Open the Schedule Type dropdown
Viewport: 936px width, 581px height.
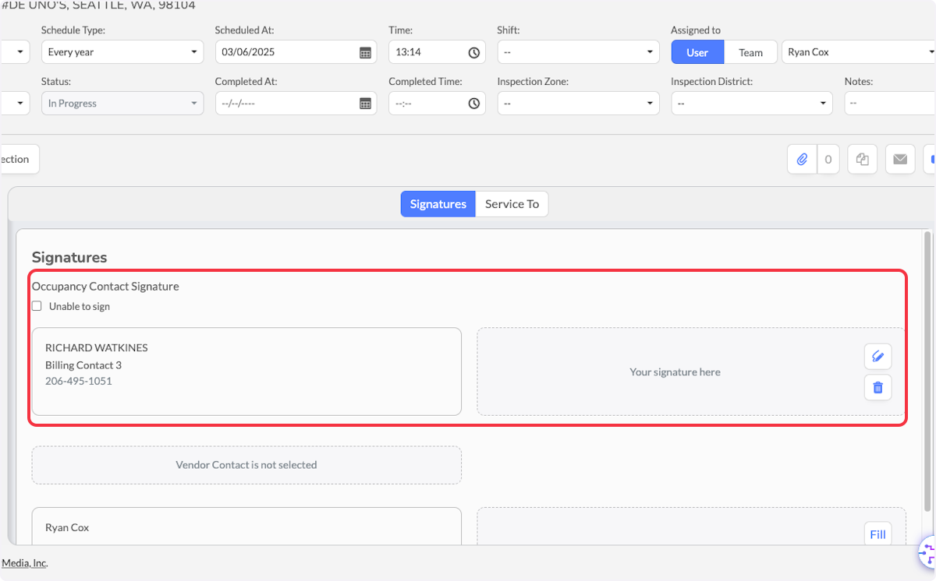[122, 52]
